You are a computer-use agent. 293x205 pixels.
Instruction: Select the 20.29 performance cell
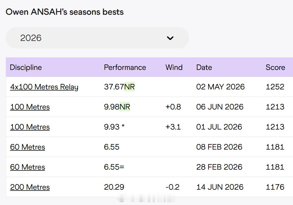tap(114, 187)
